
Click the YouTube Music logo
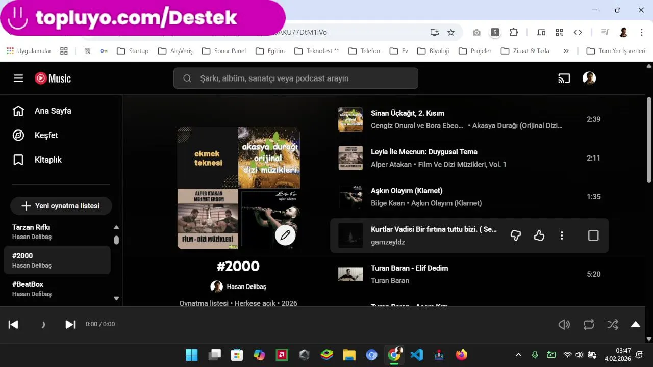pos(53,78)
